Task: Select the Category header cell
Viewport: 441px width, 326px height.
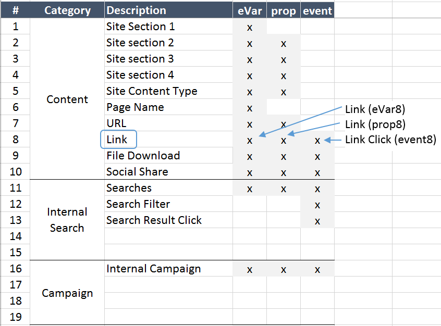Action: [67, 10]
